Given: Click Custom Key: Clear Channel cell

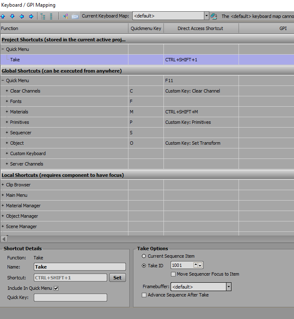Looking at the screenshot, I should click(201, 91).
